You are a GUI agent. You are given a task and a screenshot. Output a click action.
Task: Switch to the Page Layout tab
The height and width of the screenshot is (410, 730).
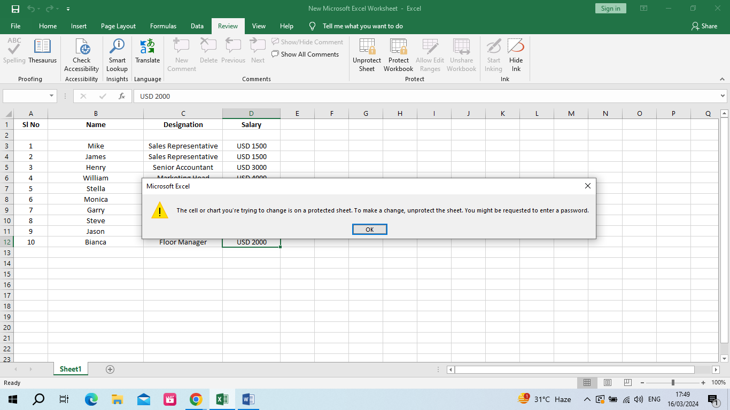tap(118, 26)
